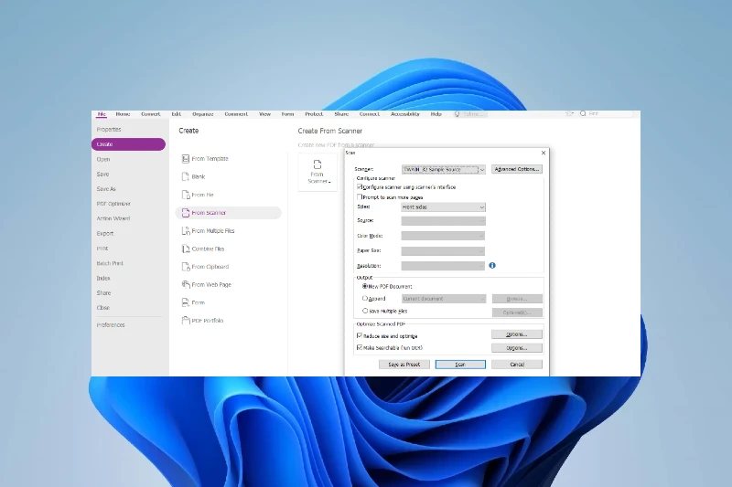Image resolution: width=732 pixels, height=487 pixels.
Task: Uncheck Make Searchable (run OCR)
Action: point(360,347)
